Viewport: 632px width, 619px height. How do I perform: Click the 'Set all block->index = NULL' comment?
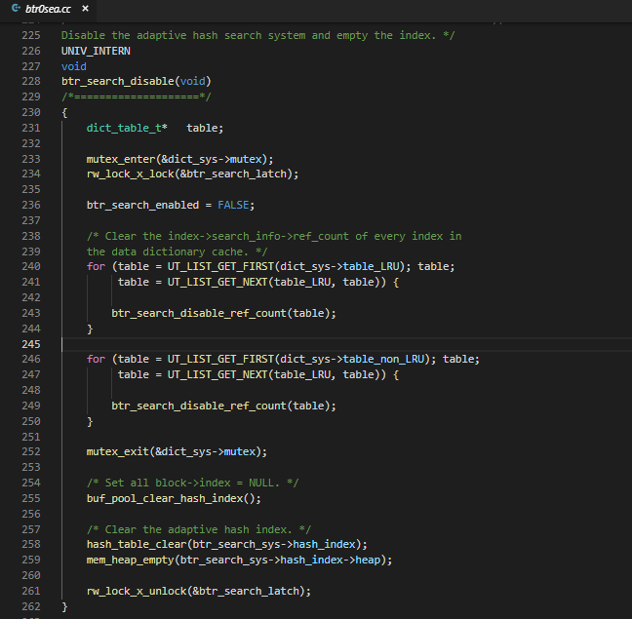pos(192,483)
